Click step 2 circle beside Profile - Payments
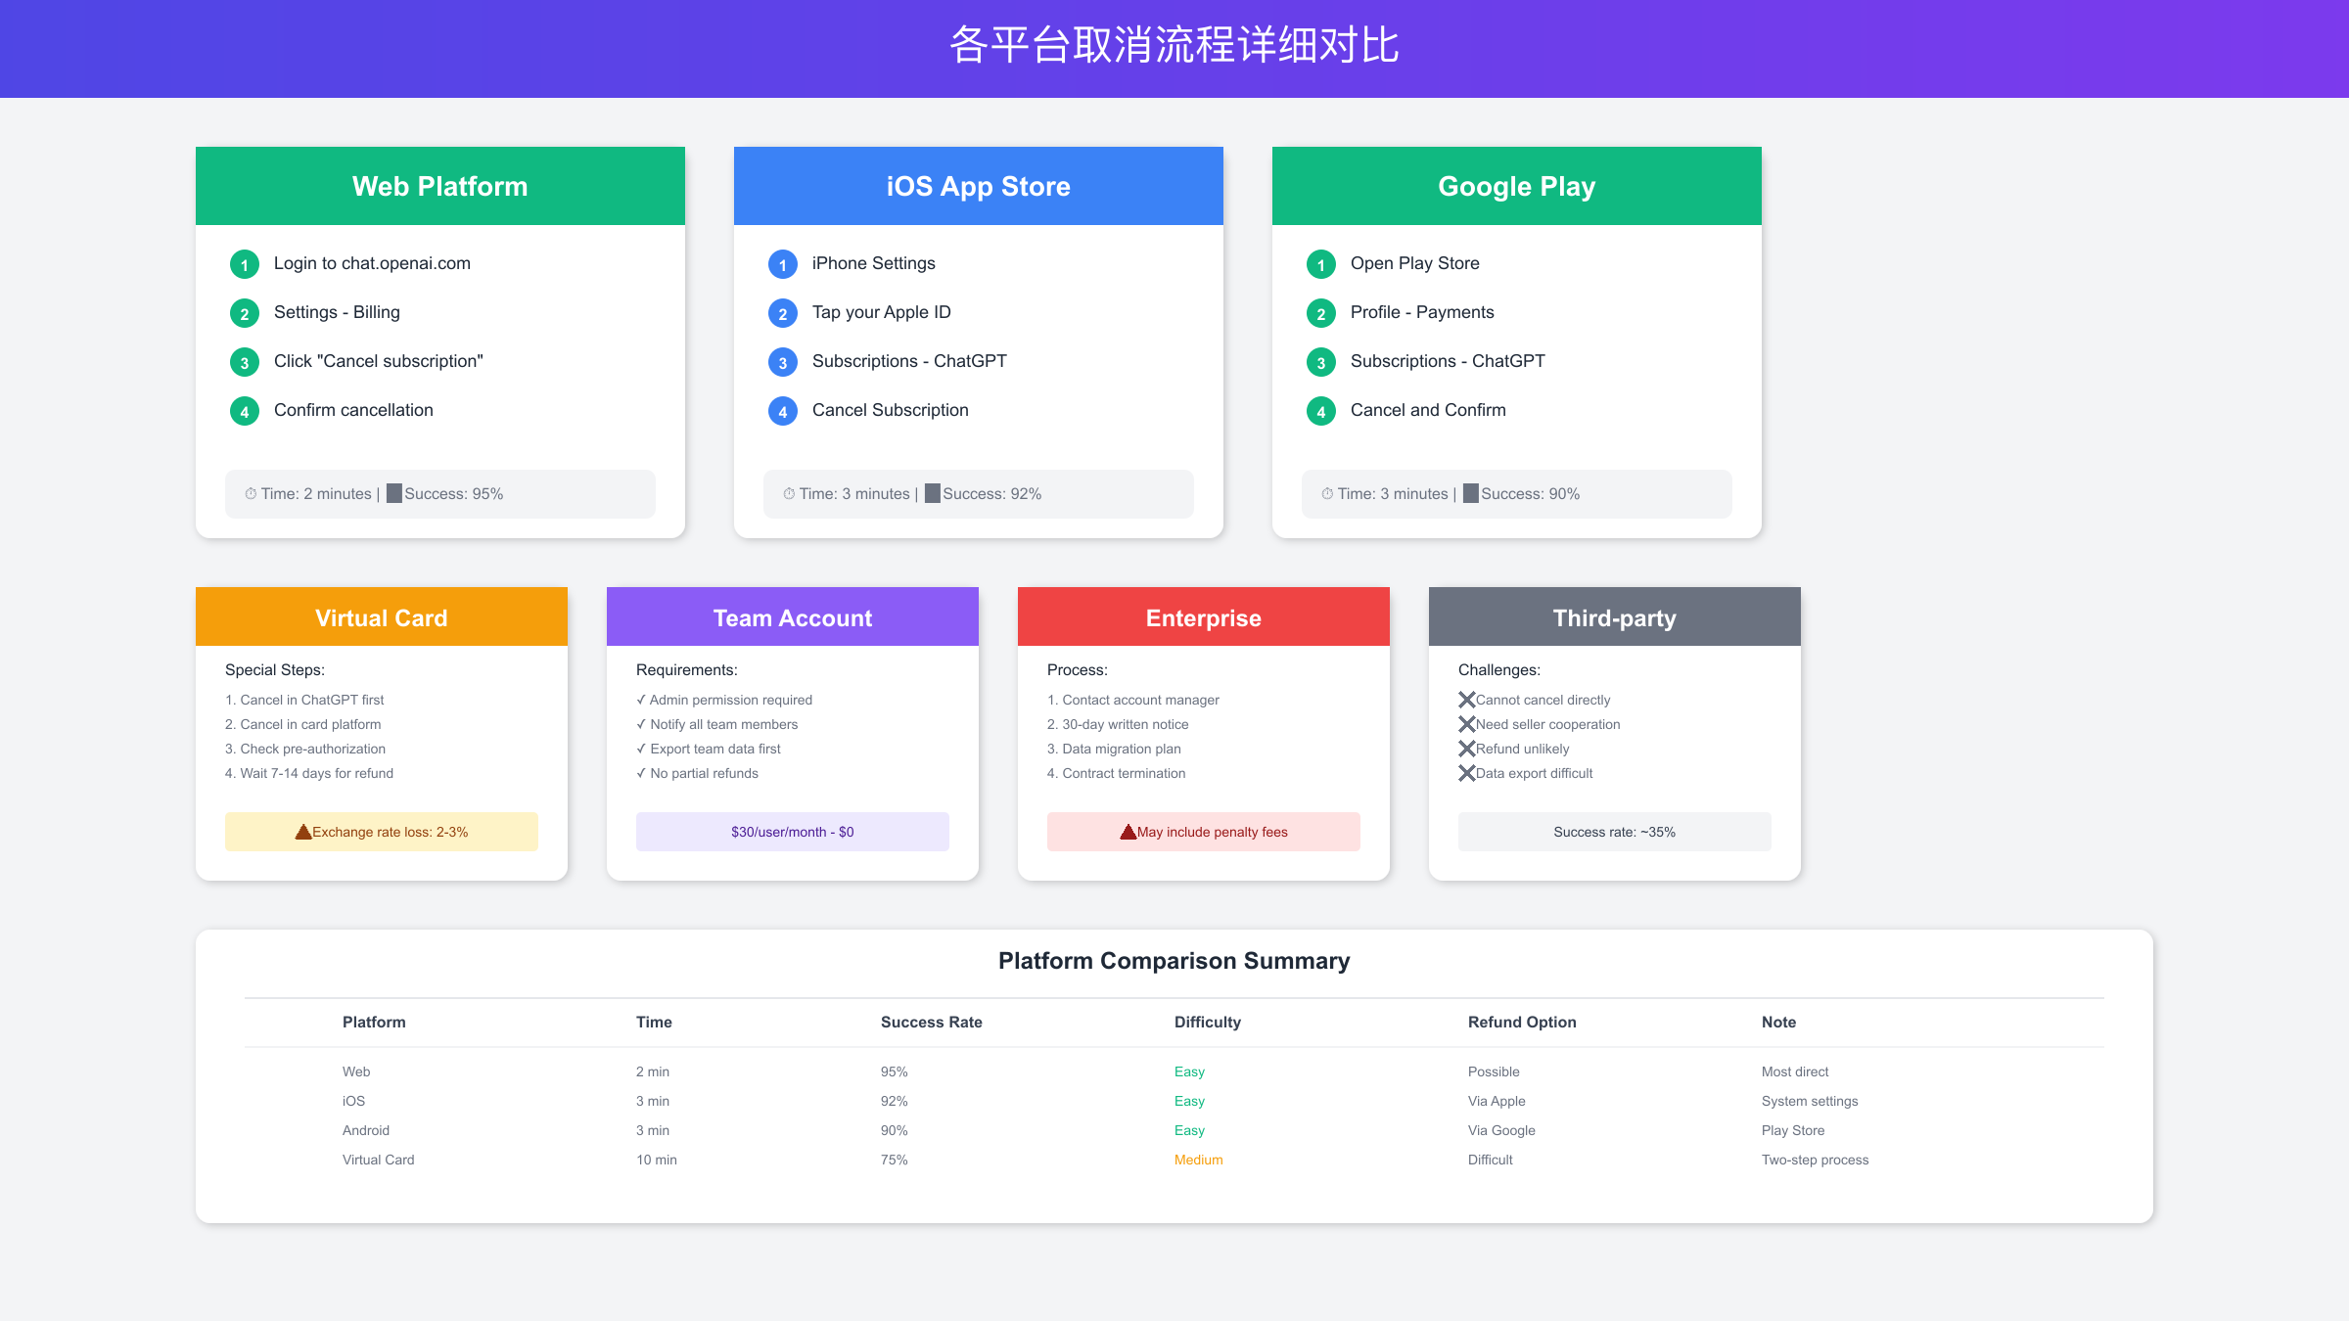Viewport: 2349px width, 1321px height. (x=1321, y=313)
